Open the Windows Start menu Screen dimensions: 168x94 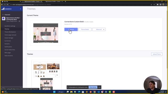(x=54, y=92)
